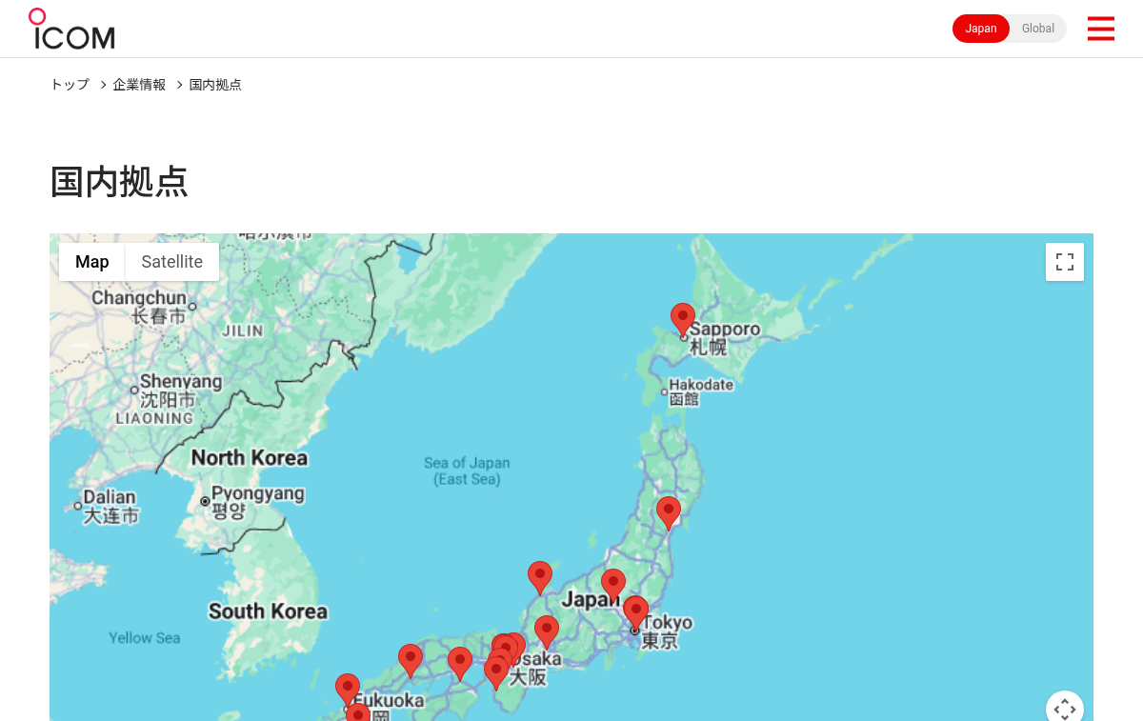Image resolution: width=1143 pixels, height=721 pixels.
Task: Select the pin above Fukuoka label
Action: pos(348,690)
